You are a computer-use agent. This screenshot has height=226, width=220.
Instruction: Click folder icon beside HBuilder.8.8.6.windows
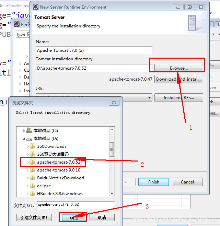tap(33, 193)
